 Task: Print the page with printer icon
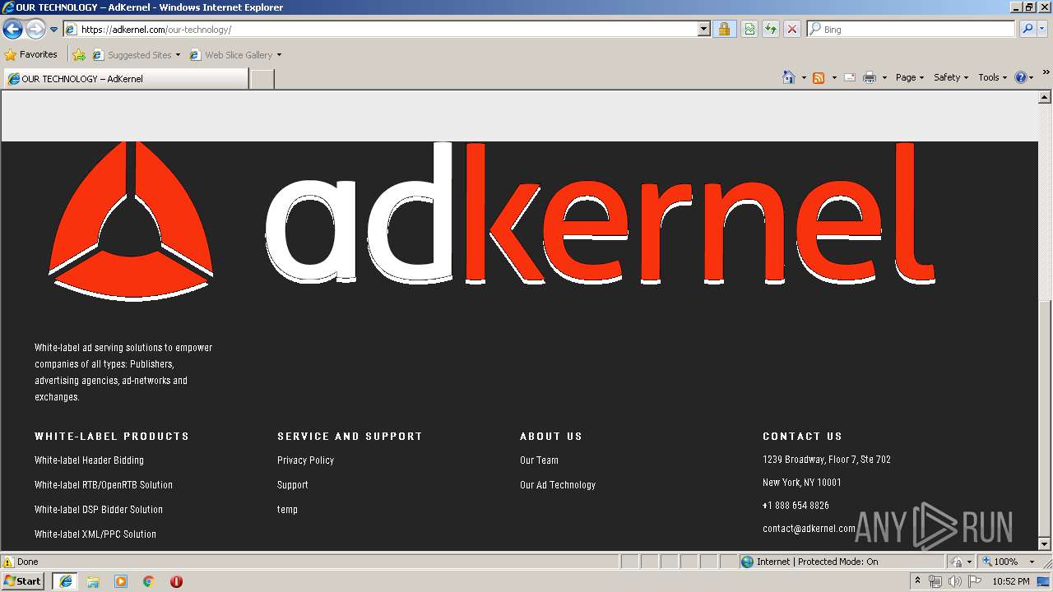click(870, 77)
